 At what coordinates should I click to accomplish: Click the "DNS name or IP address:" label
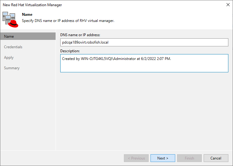pyautogui.click(x=80, y=35)
